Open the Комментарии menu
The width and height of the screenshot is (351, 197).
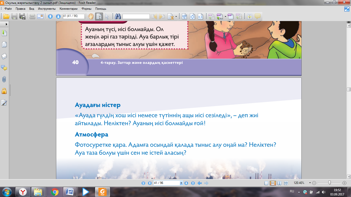(69, 9)
